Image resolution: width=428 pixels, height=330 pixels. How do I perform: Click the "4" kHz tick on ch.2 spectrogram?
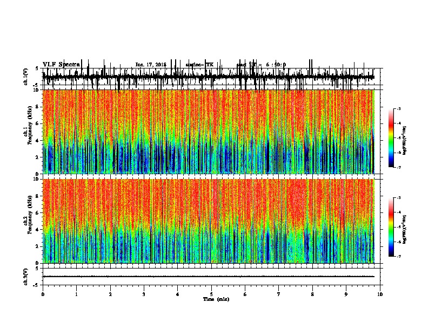click(x=37, y=230)
